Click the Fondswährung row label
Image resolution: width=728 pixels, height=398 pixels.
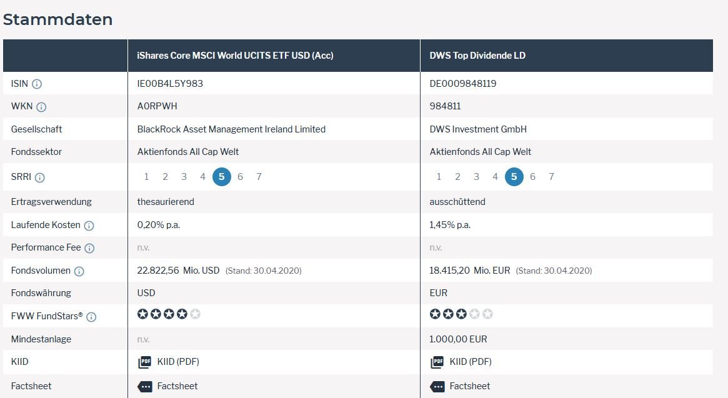click(41, 293)
